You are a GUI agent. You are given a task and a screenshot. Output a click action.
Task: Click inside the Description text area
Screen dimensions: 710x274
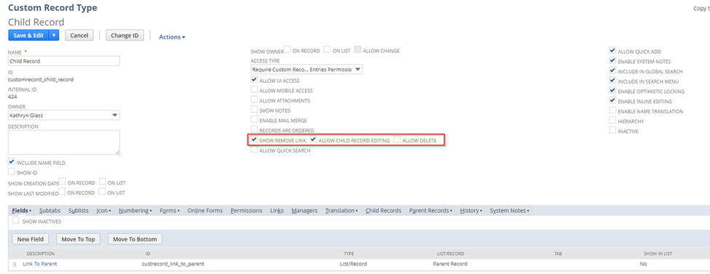coord(64,142)
